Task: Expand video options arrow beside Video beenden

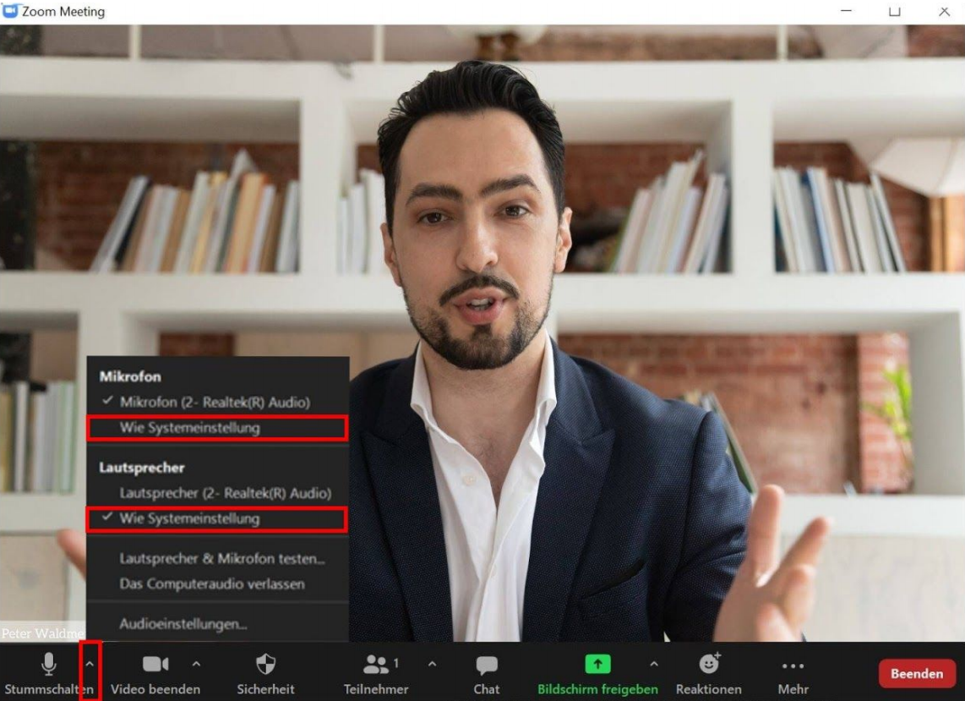Action: (x=196, y=665)
